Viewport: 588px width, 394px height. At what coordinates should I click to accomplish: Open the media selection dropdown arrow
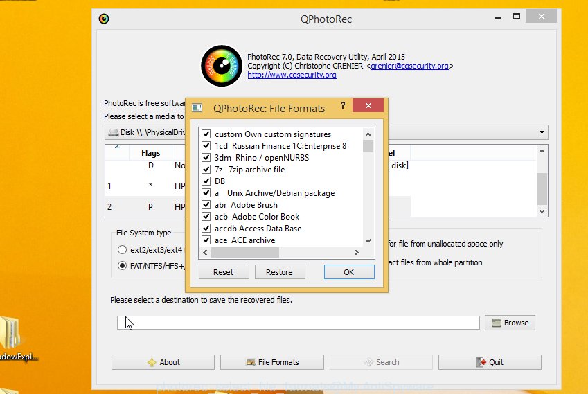pyautogui.click(x=542, y=132)
